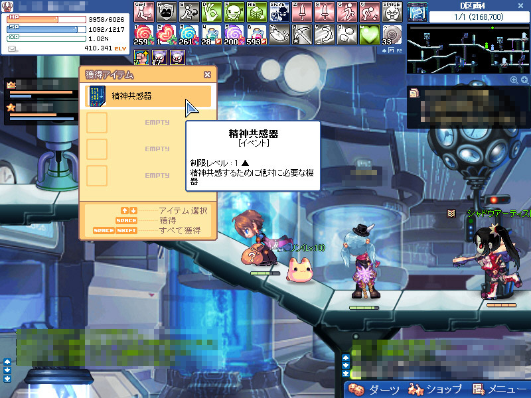Drink the pink potion with 593 count
This screenshot has width=531, height=398.
tap(257, 34)
